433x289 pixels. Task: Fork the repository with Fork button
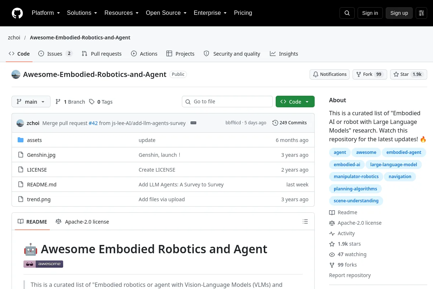pos(369,74)
